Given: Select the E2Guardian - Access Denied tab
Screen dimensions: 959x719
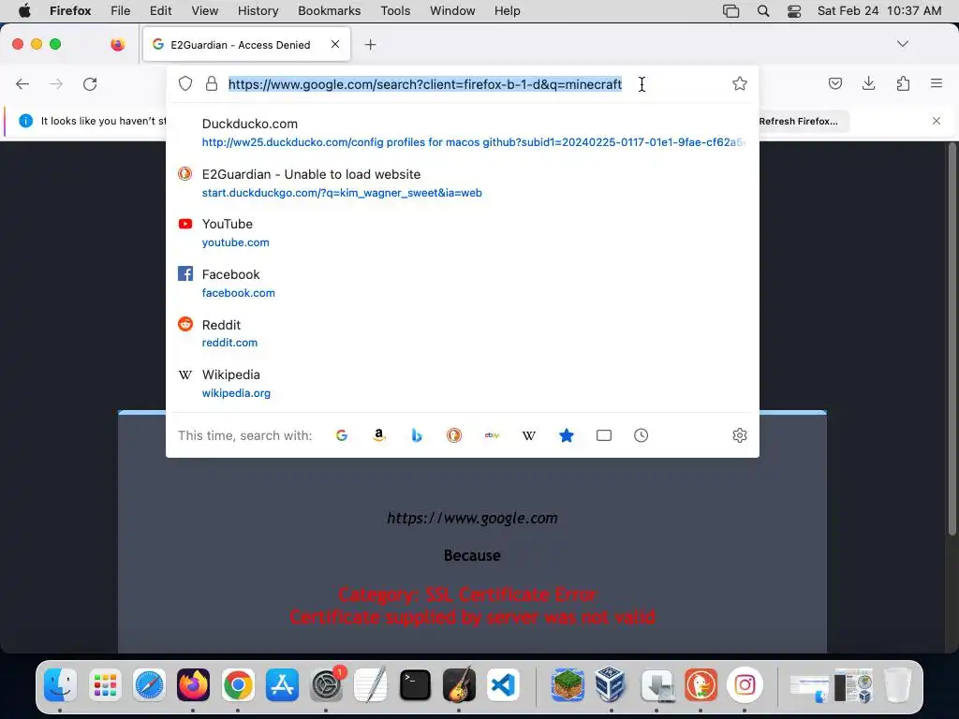Looking at the screenshot, I should (x=246, y=45).
